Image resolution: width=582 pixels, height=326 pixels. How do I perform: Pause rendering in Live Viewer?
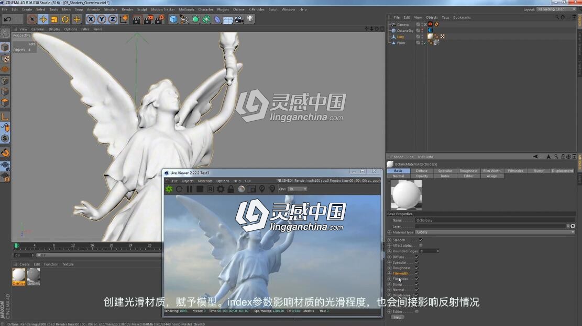coord(190,189)
